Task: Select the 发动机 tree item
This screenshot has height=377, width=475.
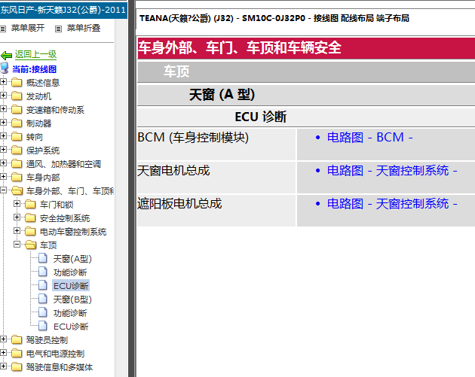Action: [38, 96]
